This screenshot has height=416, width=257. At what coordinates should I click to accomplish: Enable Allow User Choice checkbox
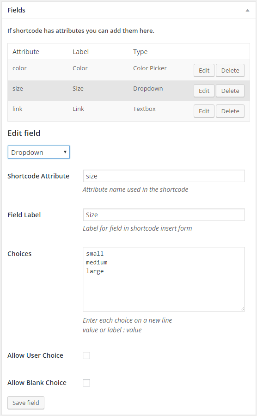[86, 355]
